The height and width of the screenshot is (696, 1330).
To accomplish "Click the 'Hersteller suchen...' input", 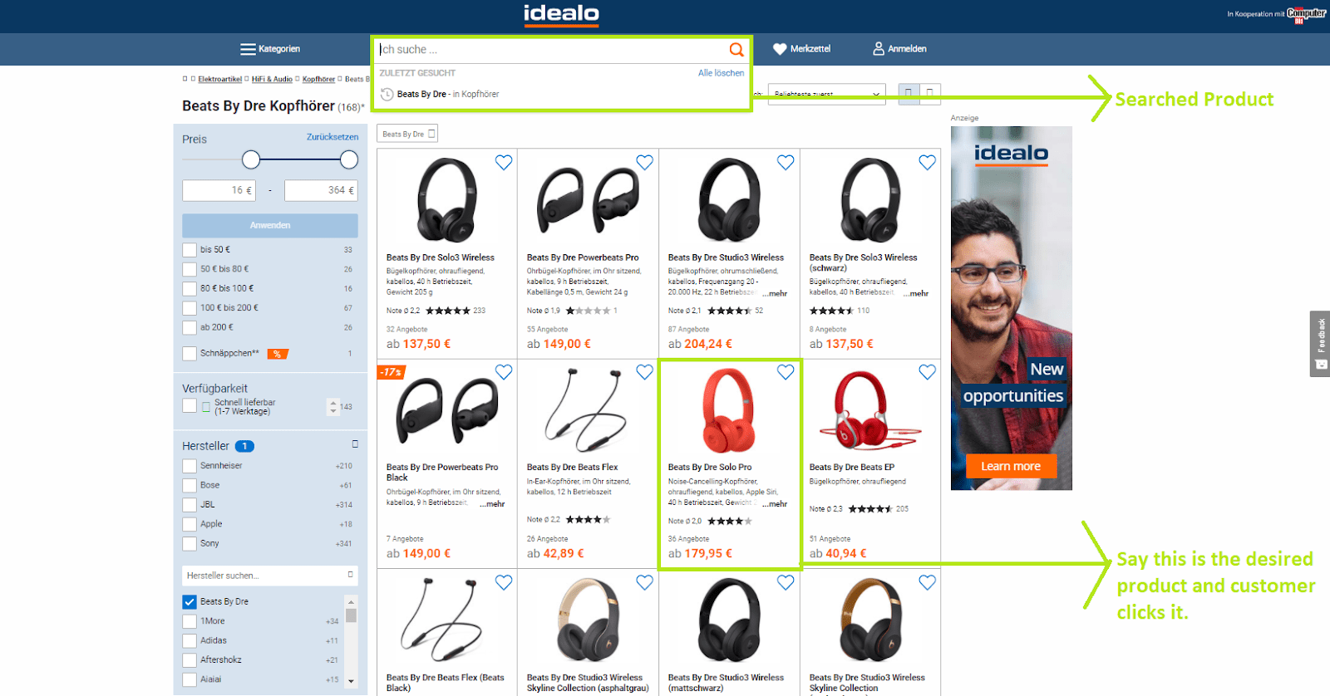I will [270, 576].
